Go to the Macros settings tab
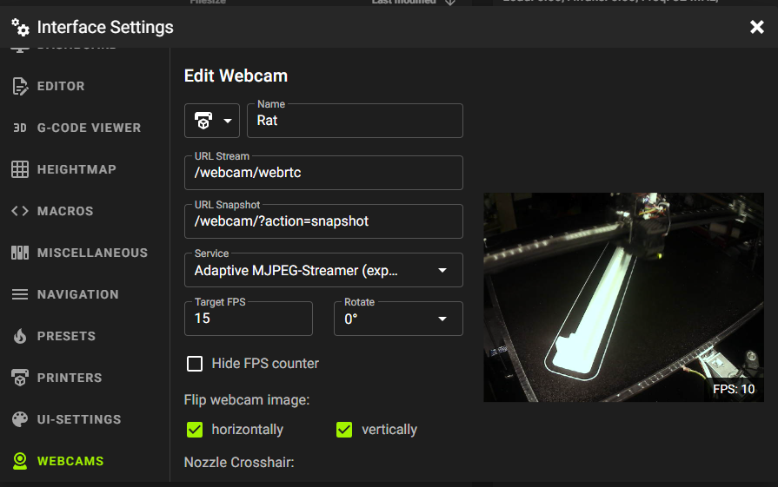 65,211
